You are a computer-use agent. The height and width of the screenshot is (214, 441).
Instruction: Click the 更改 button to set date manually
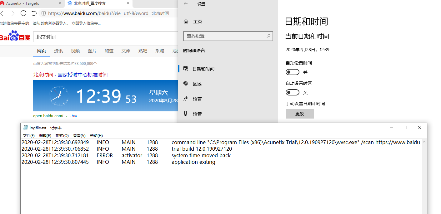(x=300, y=114)
